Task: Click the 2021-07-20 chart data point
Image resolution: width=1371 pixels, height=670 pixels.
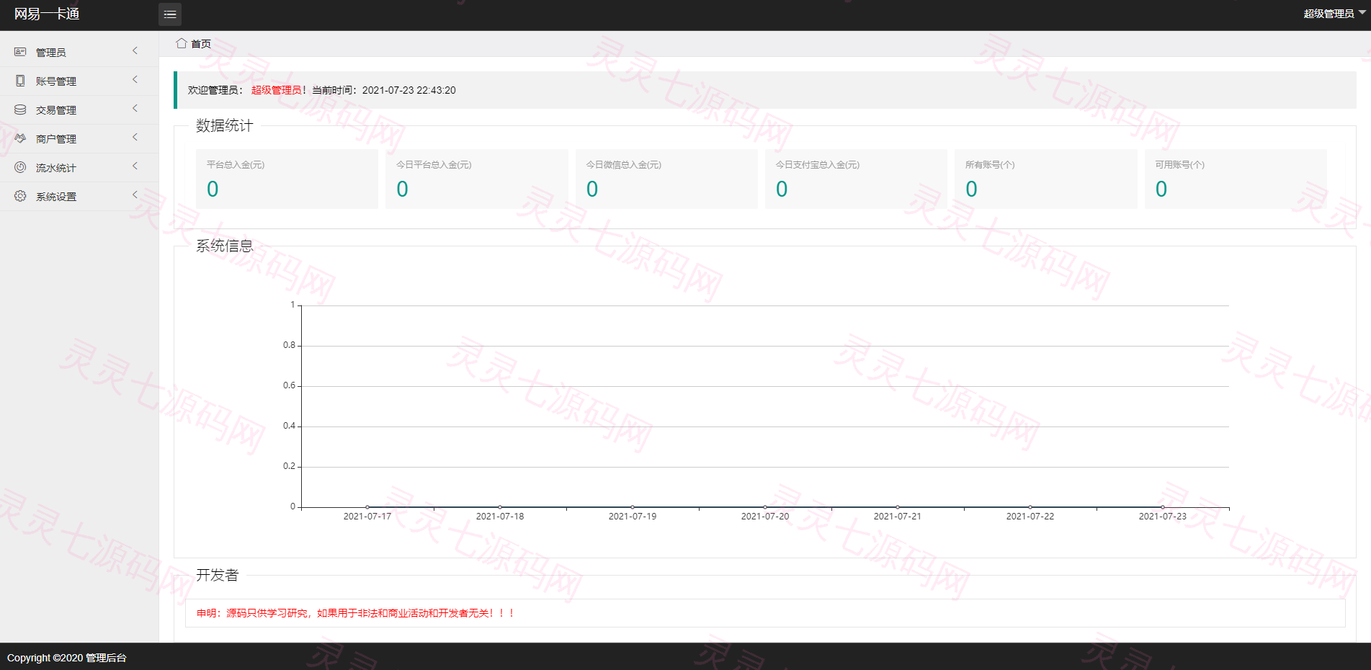Action: pos(765,507)
